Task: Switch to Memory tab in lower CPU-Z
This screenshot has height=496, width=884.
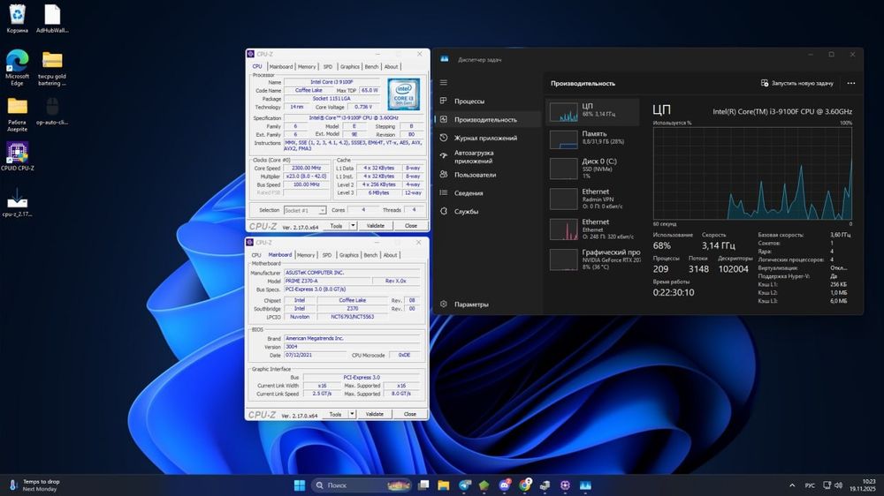Action: coord(306,255)
